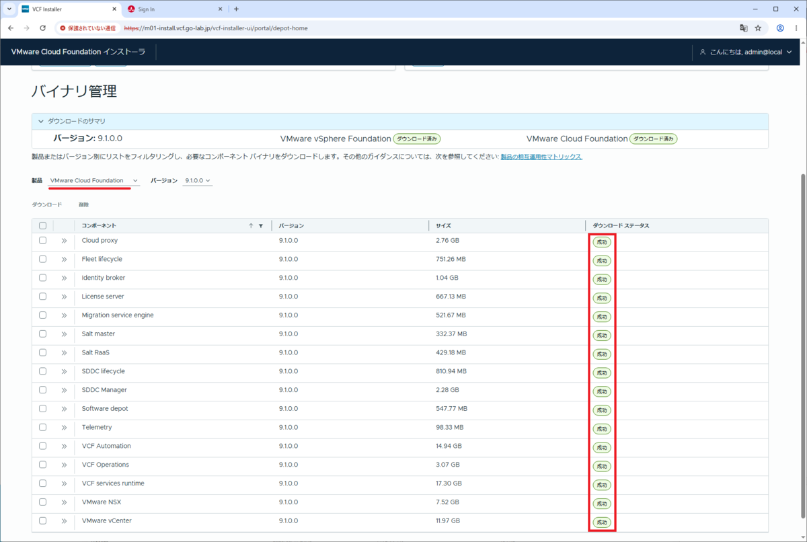The height and width of the screenshot is (542, 807).
Task: Click the Size column header
Action: click(443, 226)
